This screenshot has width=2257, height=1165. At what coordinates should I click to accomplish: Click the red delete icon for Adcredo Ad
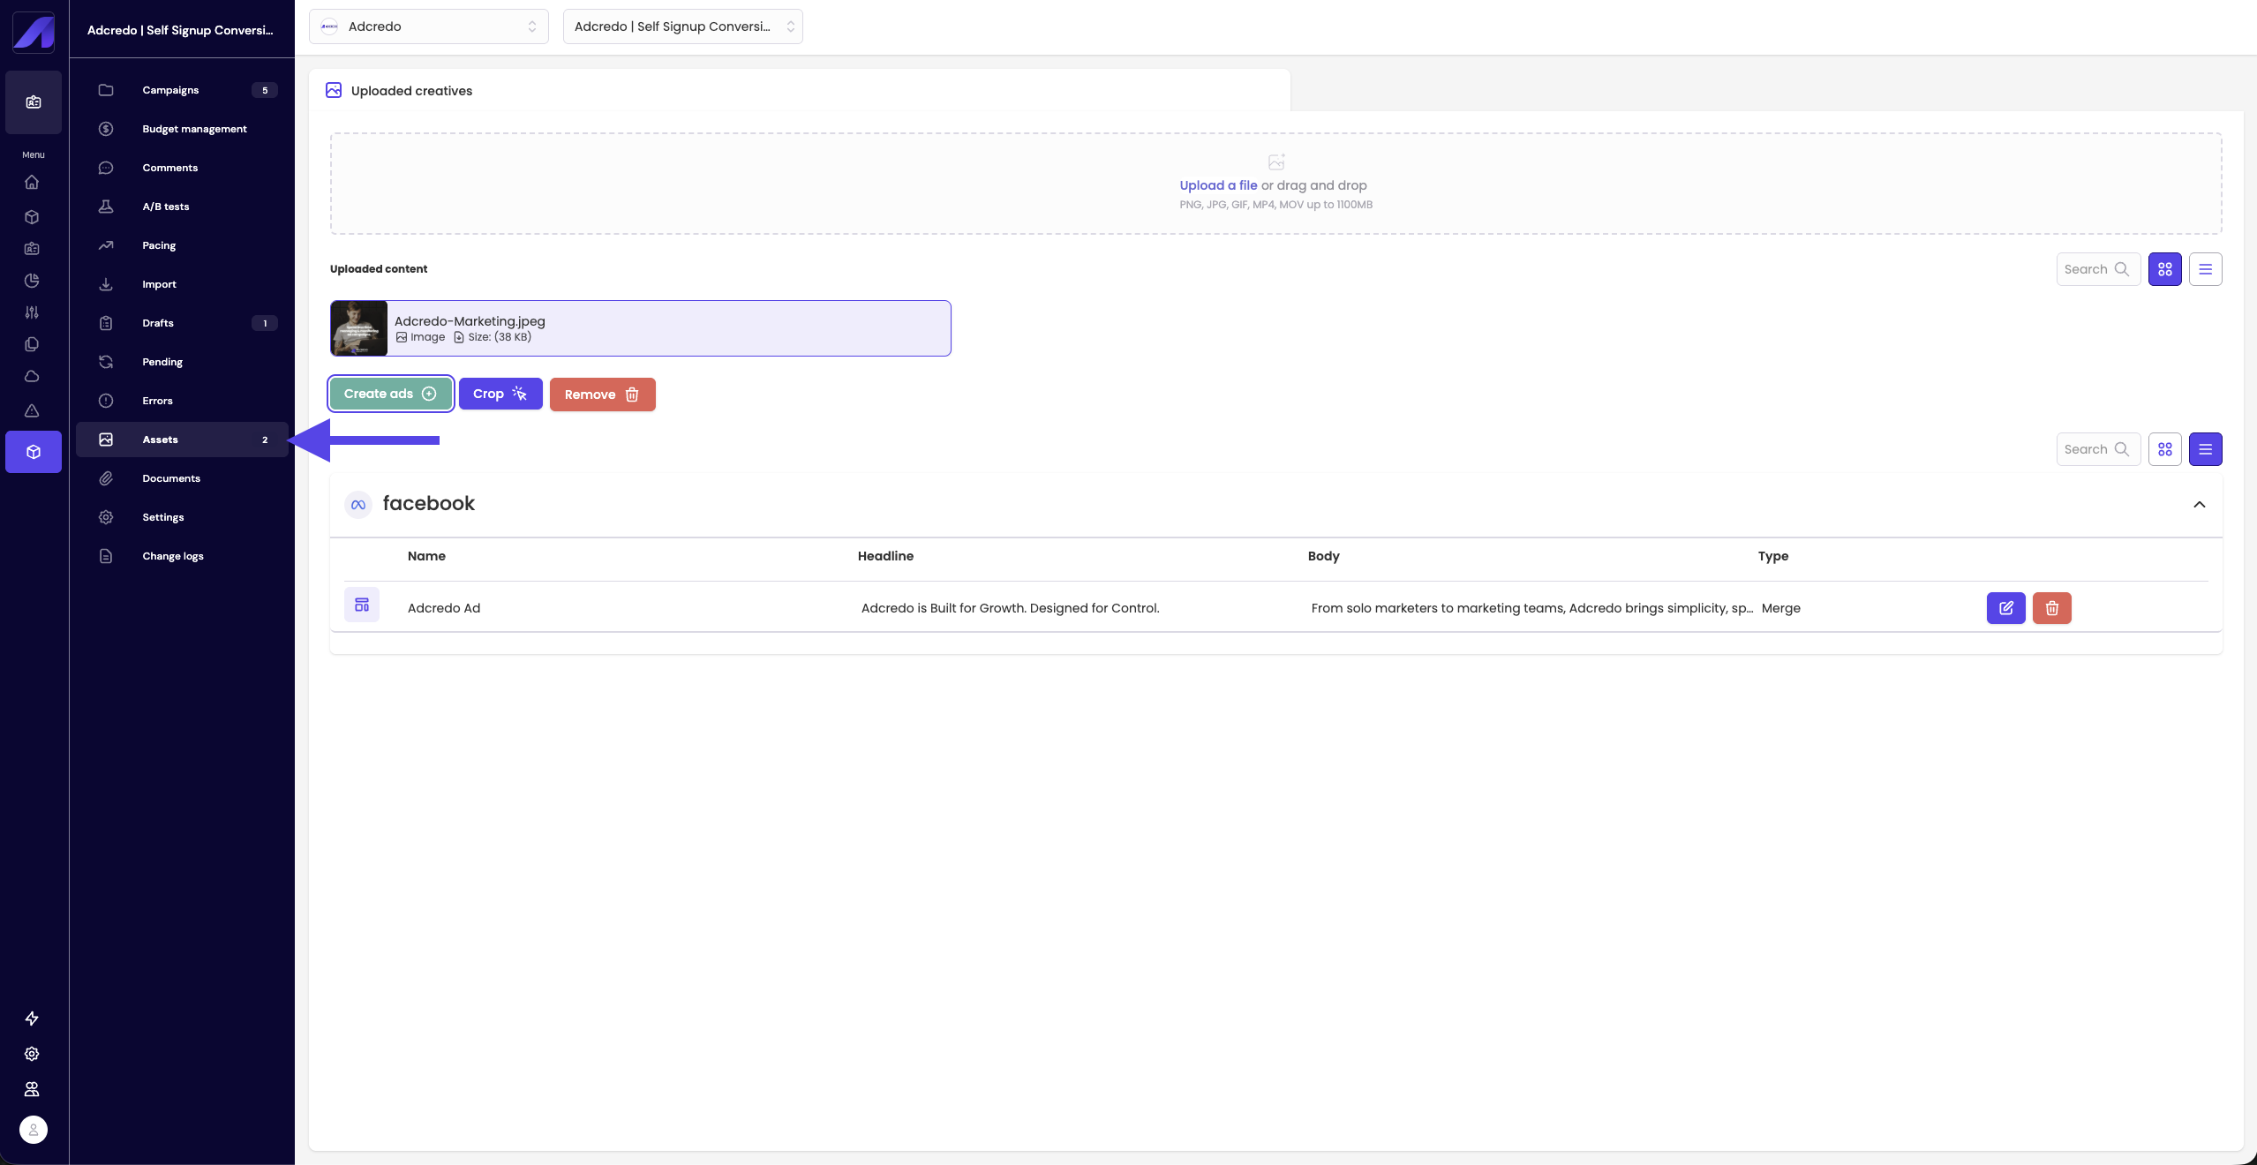pos(2051,608)
